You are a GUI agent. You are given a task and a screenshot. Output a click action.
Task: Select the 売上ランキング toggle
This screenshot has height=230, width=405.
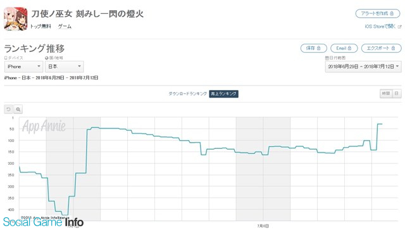coord(223,94)
